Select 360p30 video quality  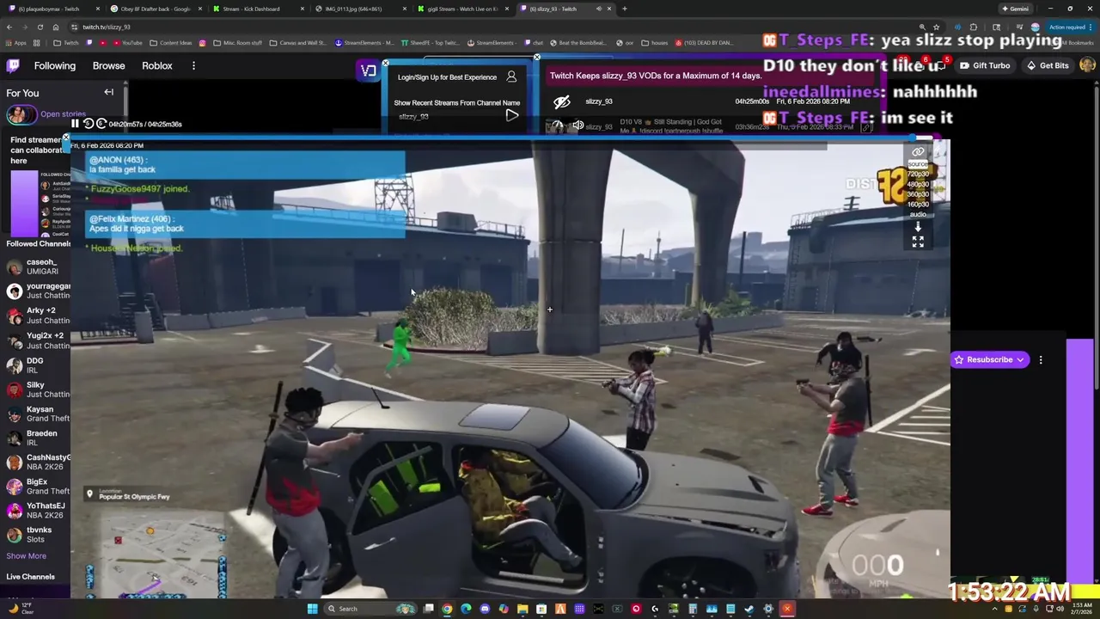[918, 194]
